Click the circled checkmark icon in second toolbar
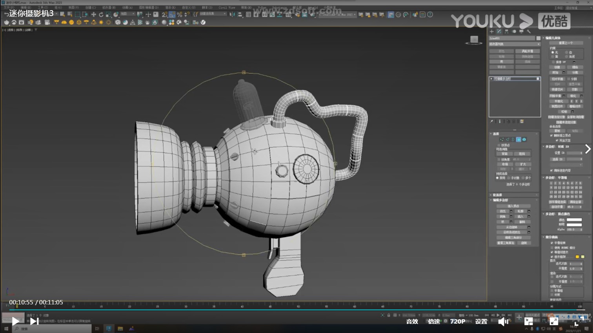 [203, 22]
